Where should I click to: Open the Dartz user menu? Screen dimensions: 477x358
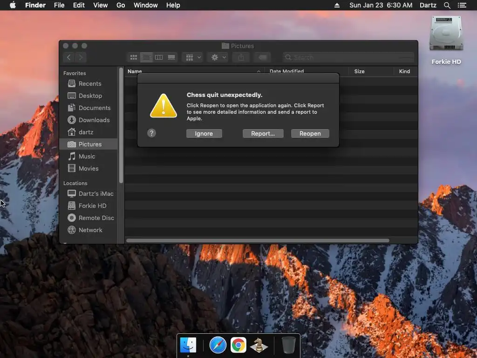tap(428, 5)
